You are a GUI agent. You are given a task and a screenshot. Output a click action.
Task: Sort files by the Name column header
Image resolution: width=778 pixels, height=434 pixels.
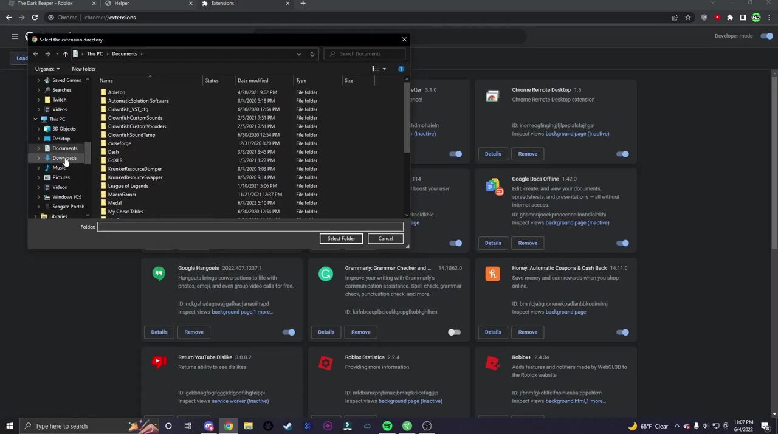(150, 80)
